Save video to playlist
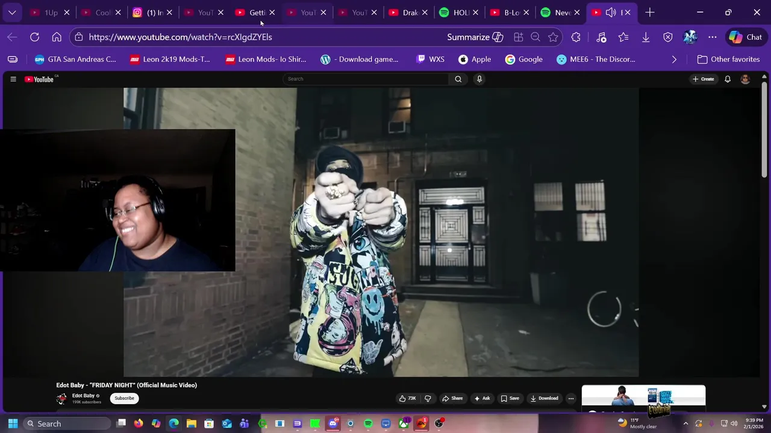 click(x=510, y=398)
